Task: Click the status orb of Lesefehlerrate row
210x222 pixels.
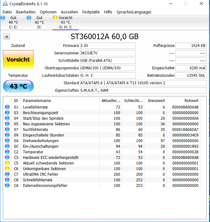Action: (7, 107)
